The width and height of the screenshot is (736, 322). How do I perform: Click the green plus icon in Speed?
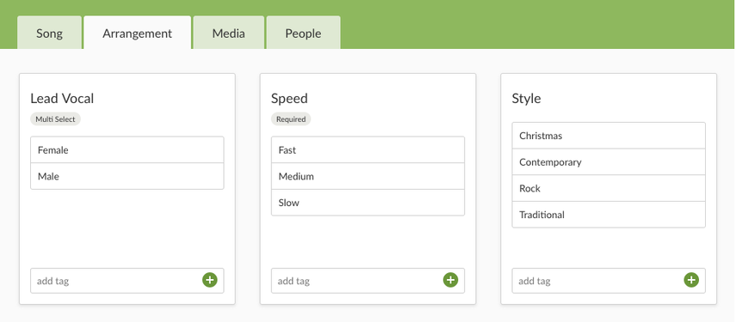pyautogui.click(x=450, y=280)
